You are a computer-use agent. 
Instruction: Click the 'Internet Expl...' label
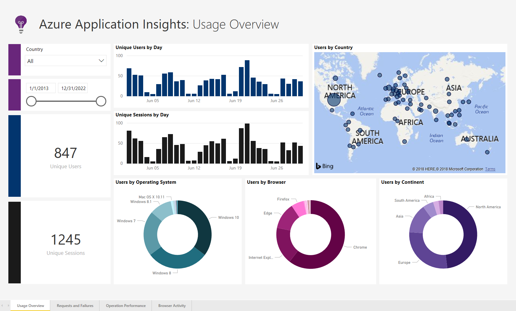261,258
